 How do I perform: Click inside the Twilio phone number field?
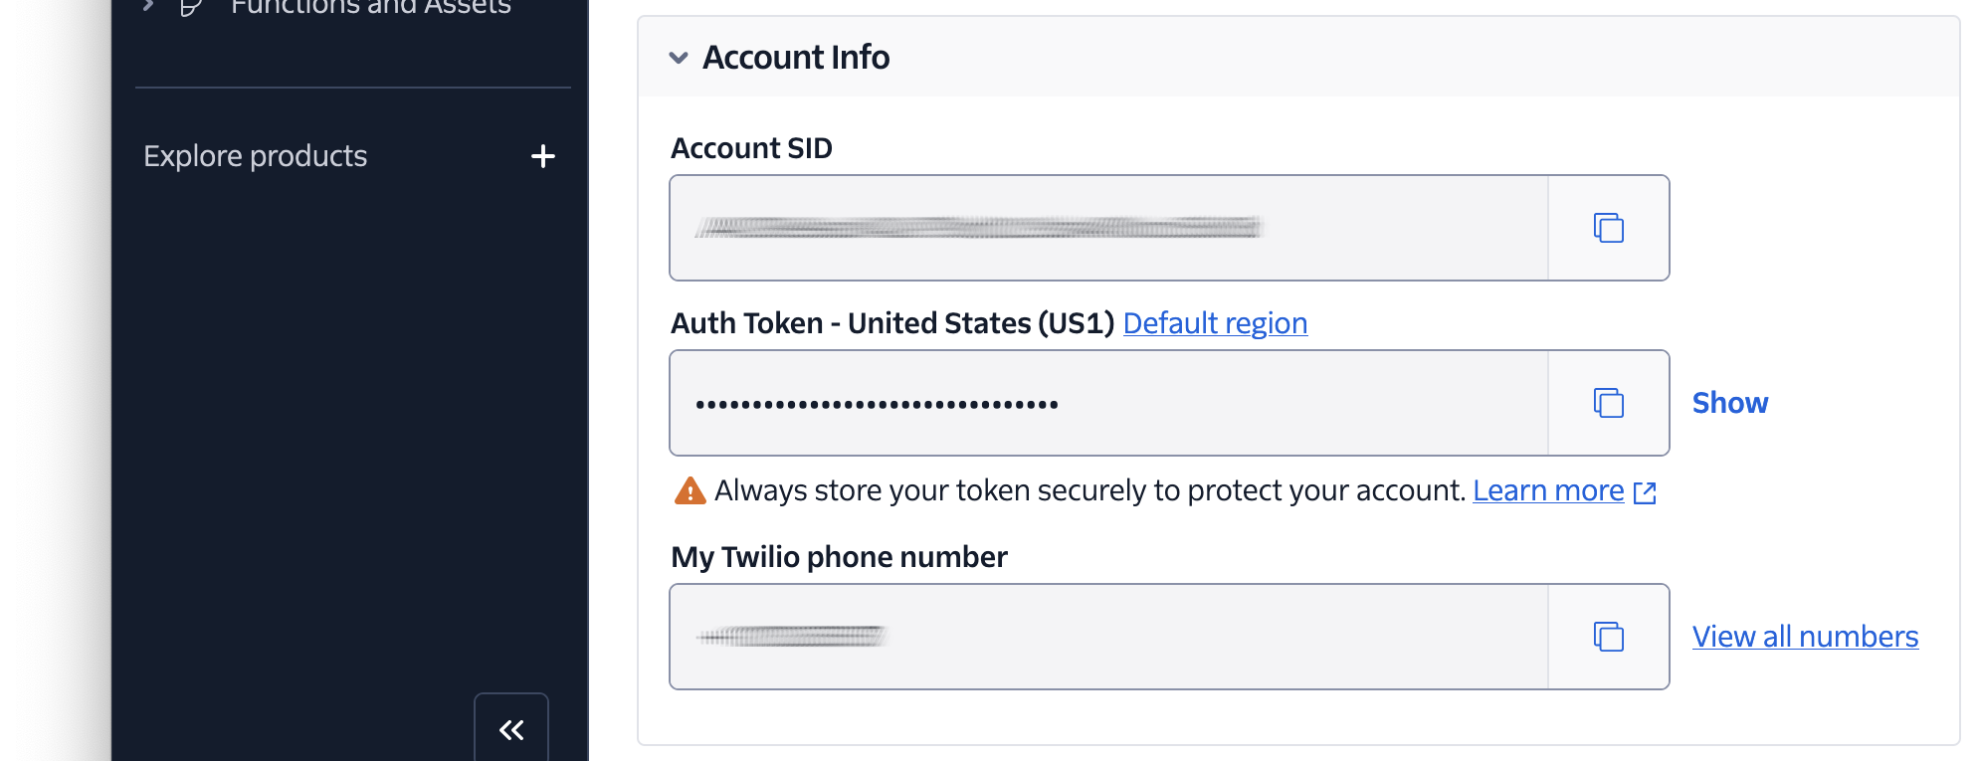click(1094, 637)
